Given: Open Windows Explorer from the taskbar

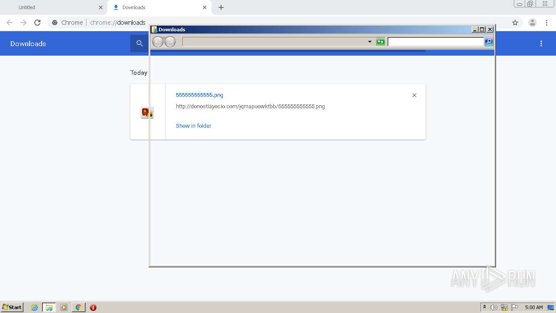Looking at the screenshot, I should pos(49,307).
